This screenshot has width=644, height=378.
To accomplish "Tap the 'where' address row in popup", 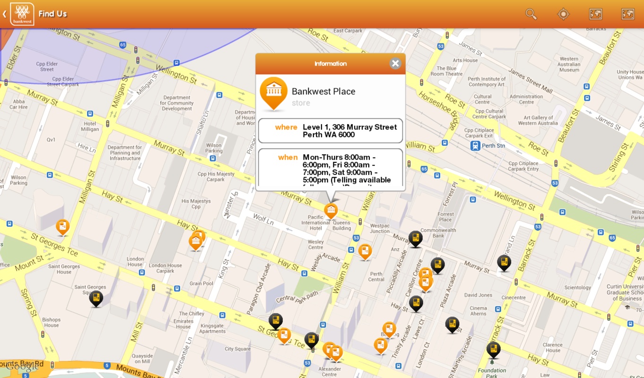I will (x=331, y=131).
